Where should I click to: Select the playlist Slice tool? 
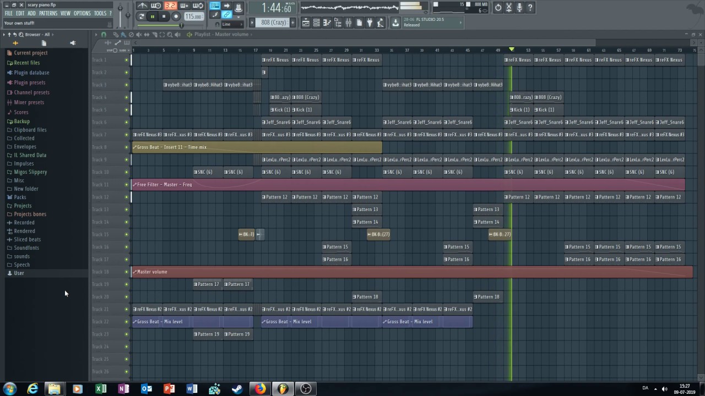[x=154, y=35]
